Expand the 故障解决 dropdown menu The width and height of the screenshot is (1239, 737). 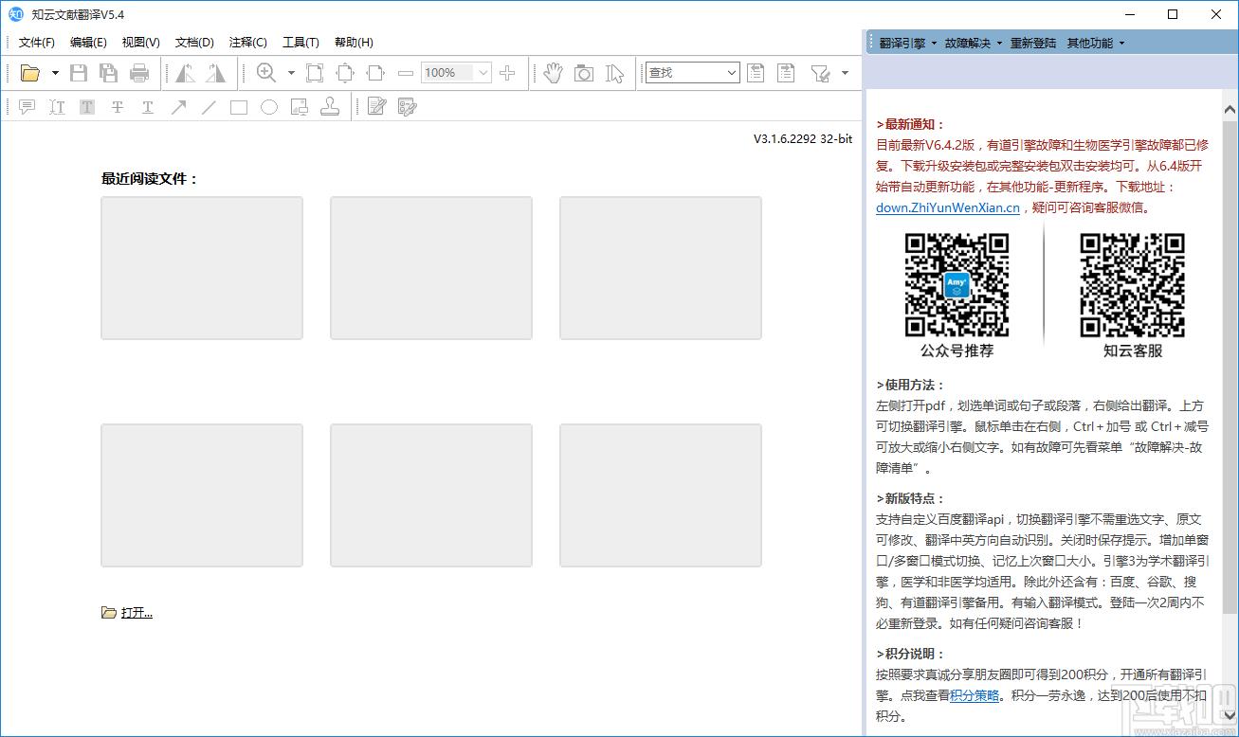tap(974, 44)
